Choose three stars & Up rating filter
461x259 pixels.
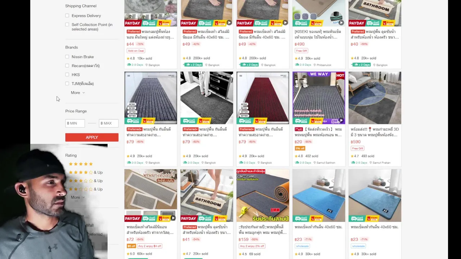click(x=86, y=181)
